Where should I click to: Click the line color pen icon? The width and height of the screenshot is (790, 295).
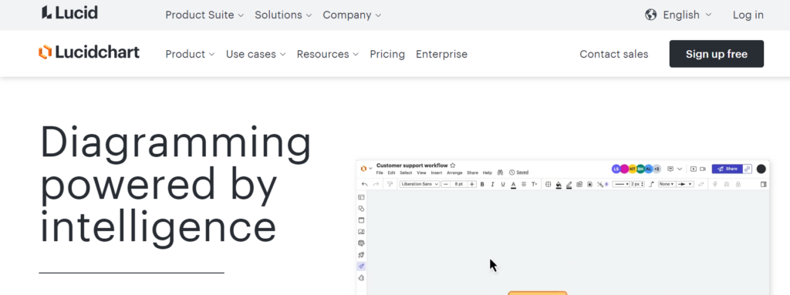click(569, 184)
